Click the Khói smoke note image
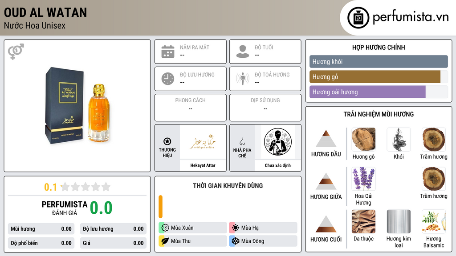Image resolution: width=456 pixels, height=256 pixels. tap(399, 140)
